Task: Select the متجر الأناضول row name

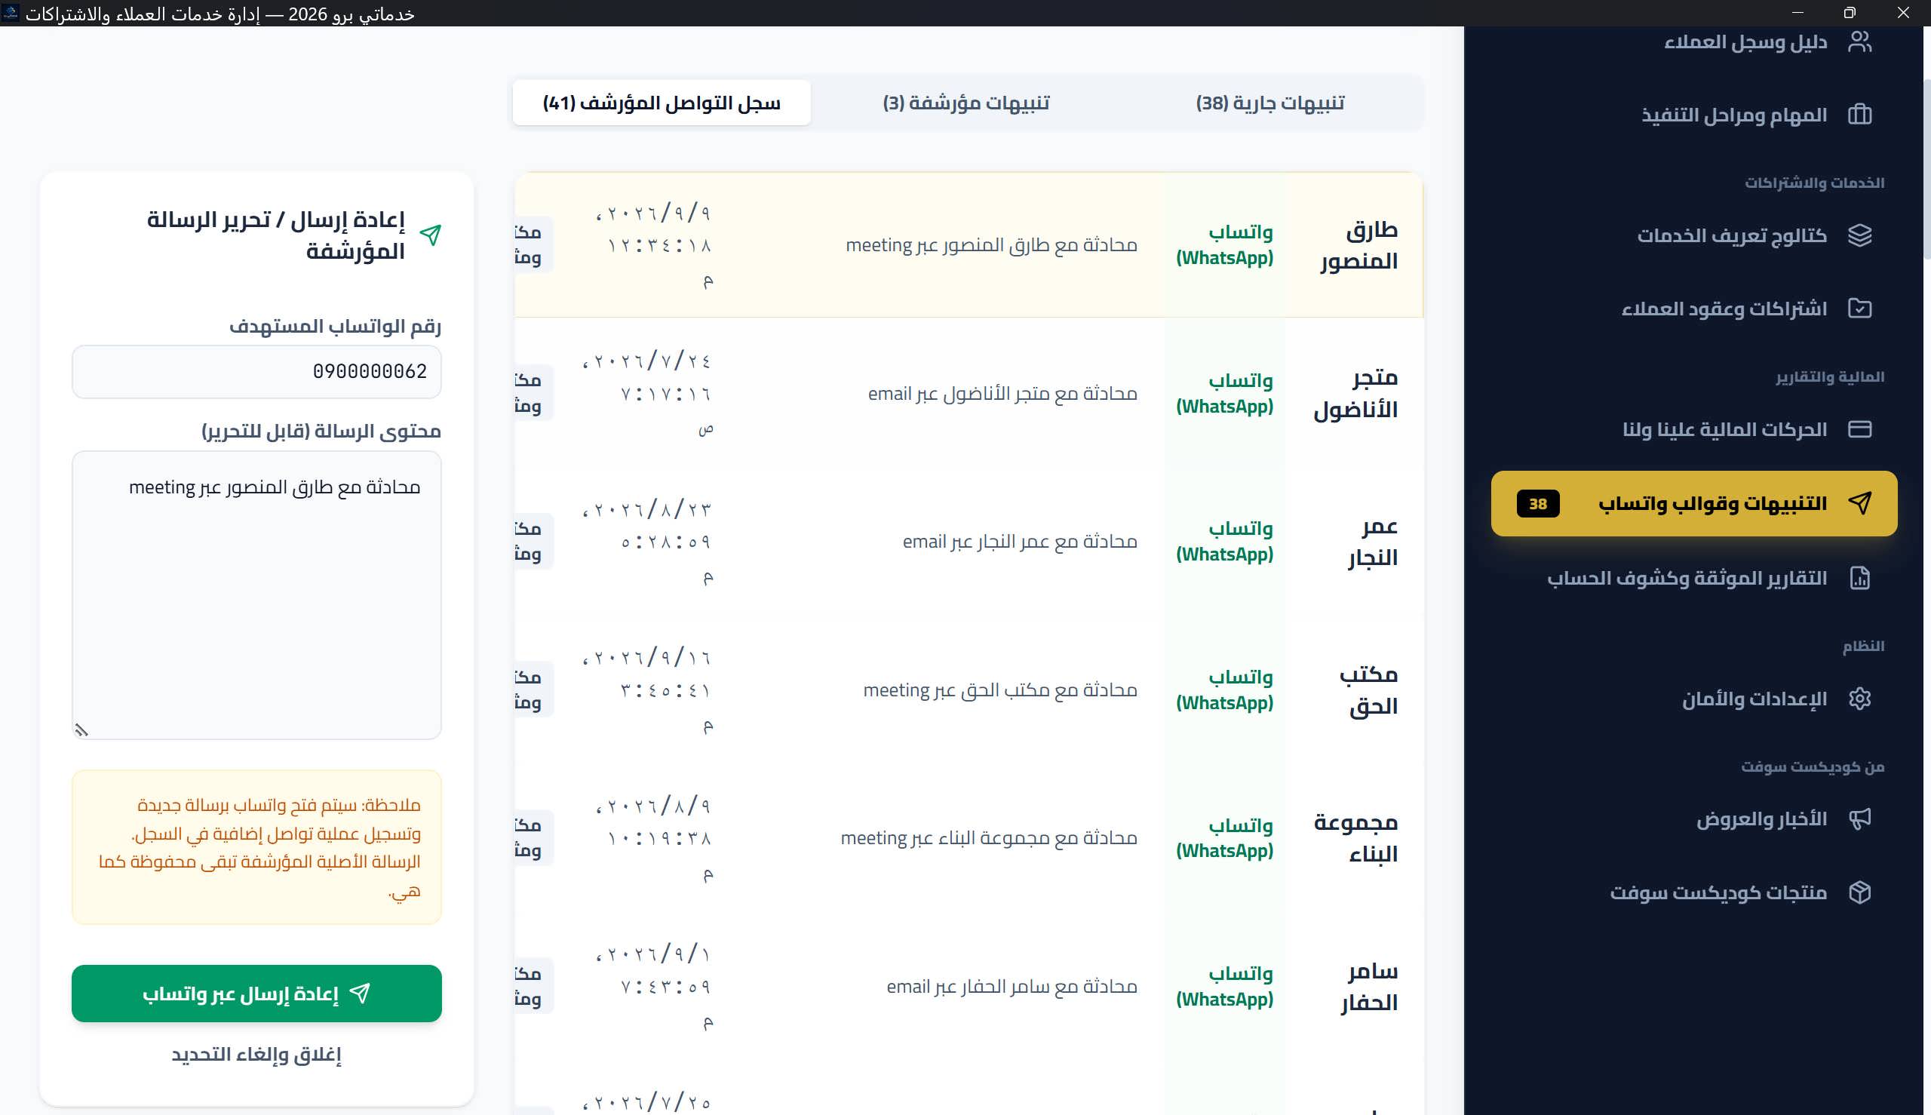Action: (1356, 394)
